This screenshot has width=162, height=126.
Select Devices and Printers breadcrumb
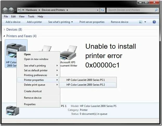coord(53,10)
